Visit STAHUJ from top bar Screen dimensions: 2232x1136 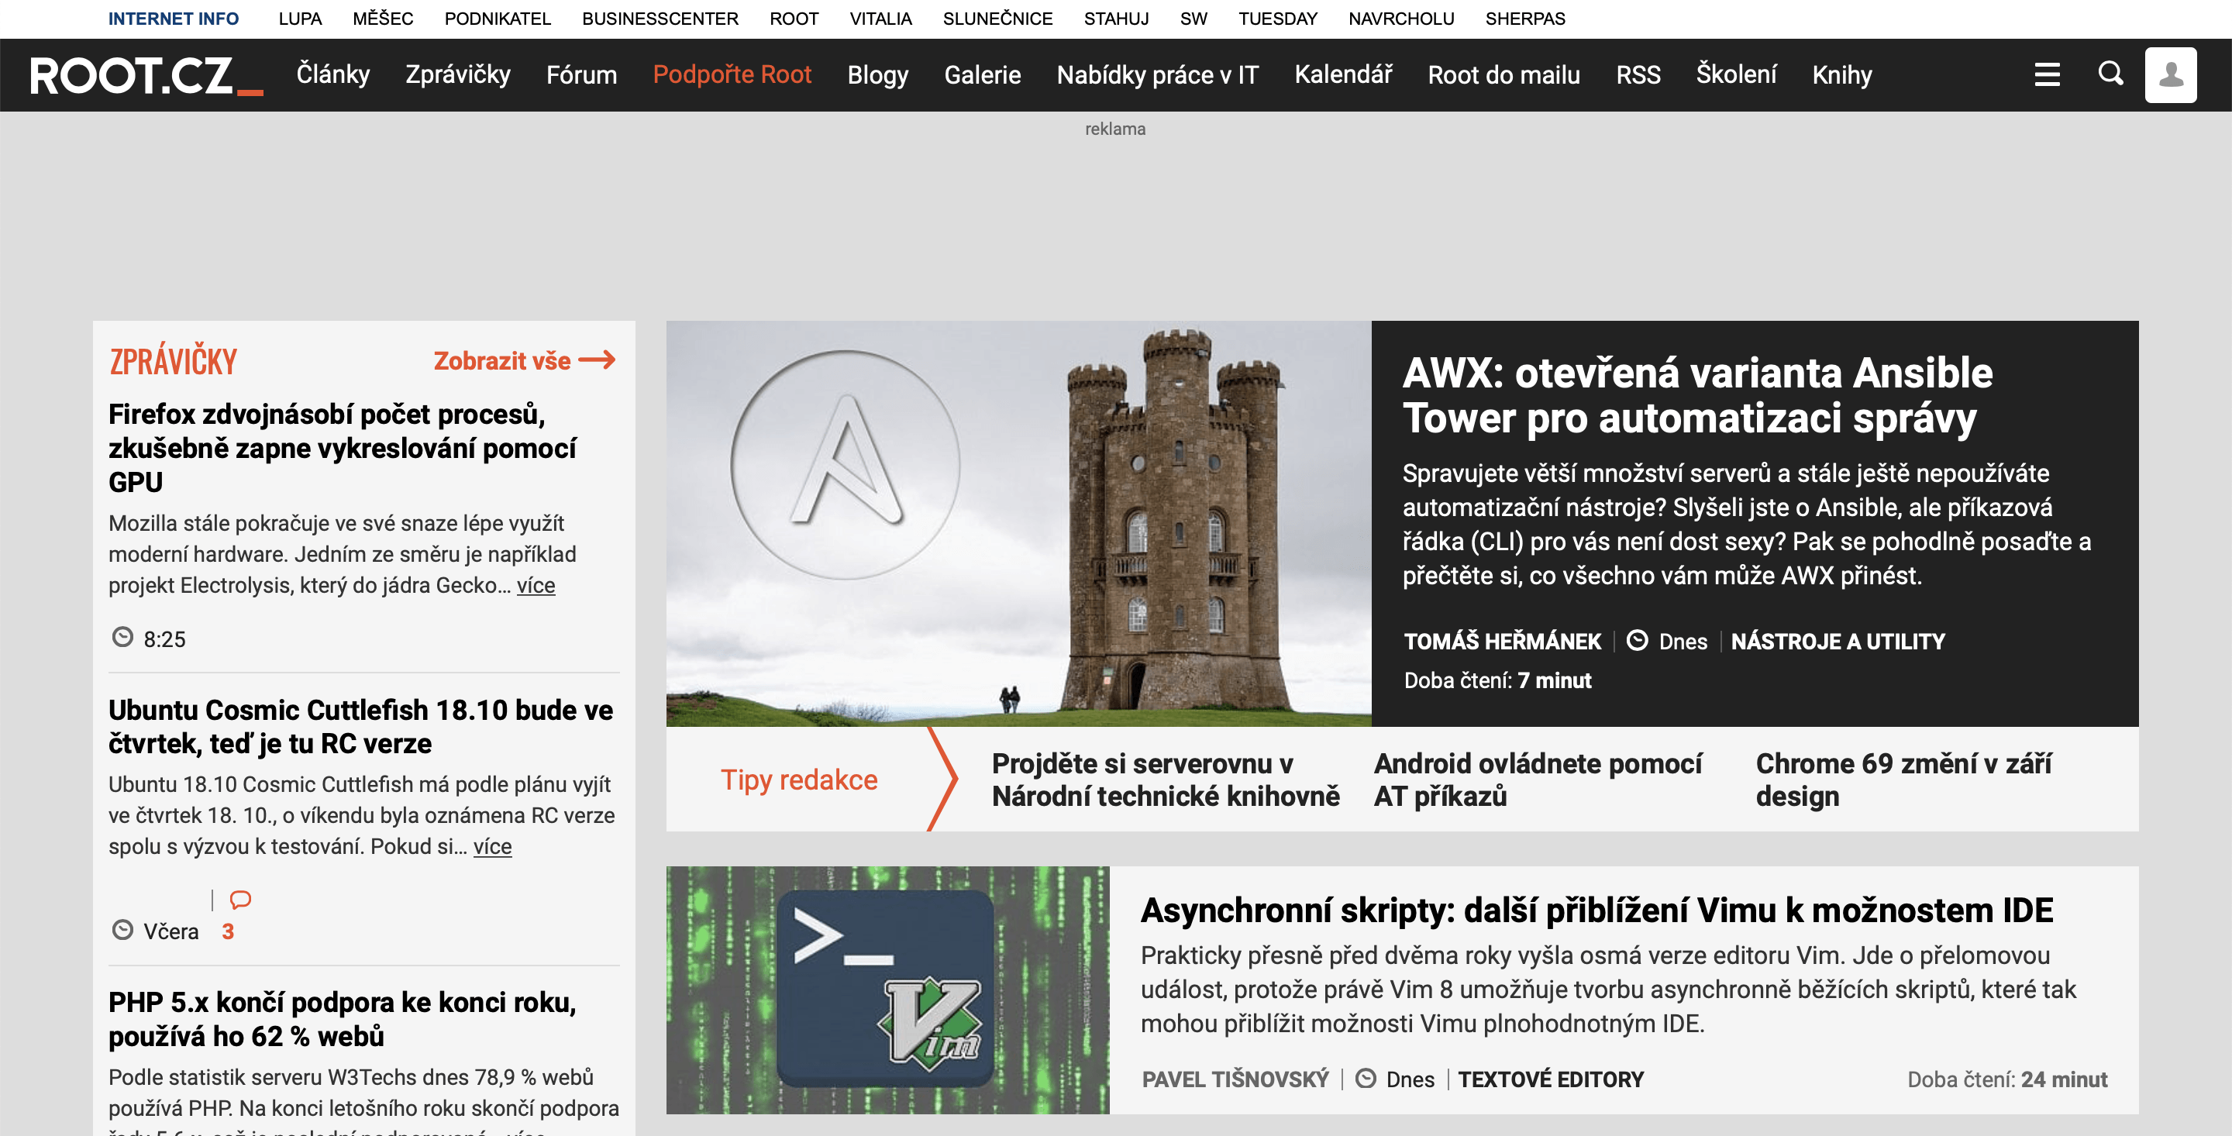[x=1116, y=18]
